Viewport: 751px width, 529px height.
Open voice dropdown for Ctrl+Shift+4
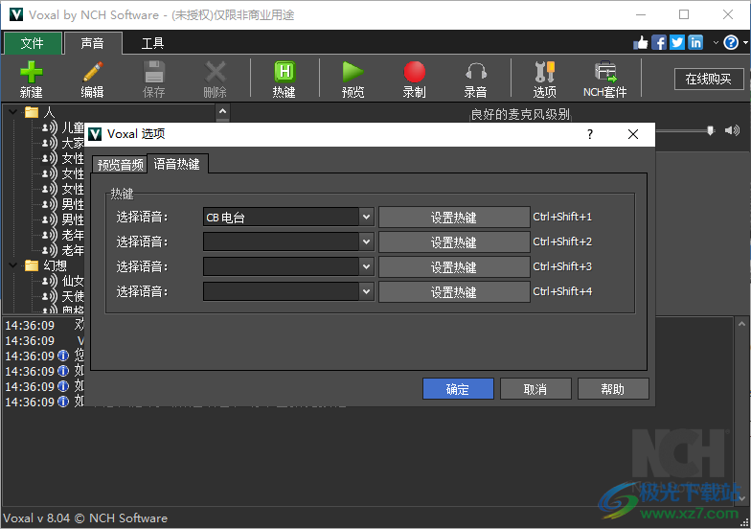[x=366, y=291]
